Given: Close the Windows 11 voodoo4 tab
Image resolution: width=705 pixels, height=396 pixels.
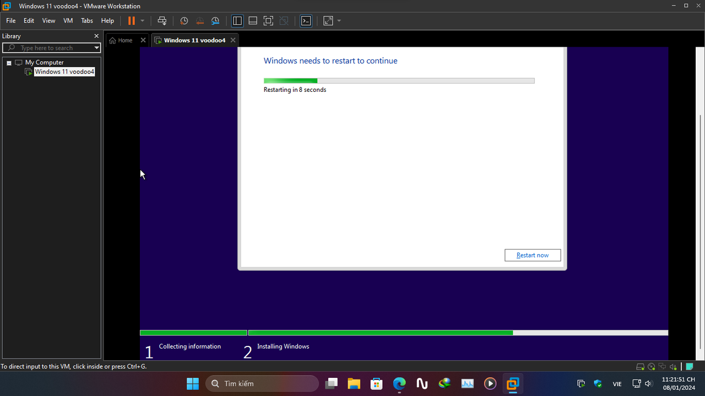Looking at the screenshot, I should (233, 40).
